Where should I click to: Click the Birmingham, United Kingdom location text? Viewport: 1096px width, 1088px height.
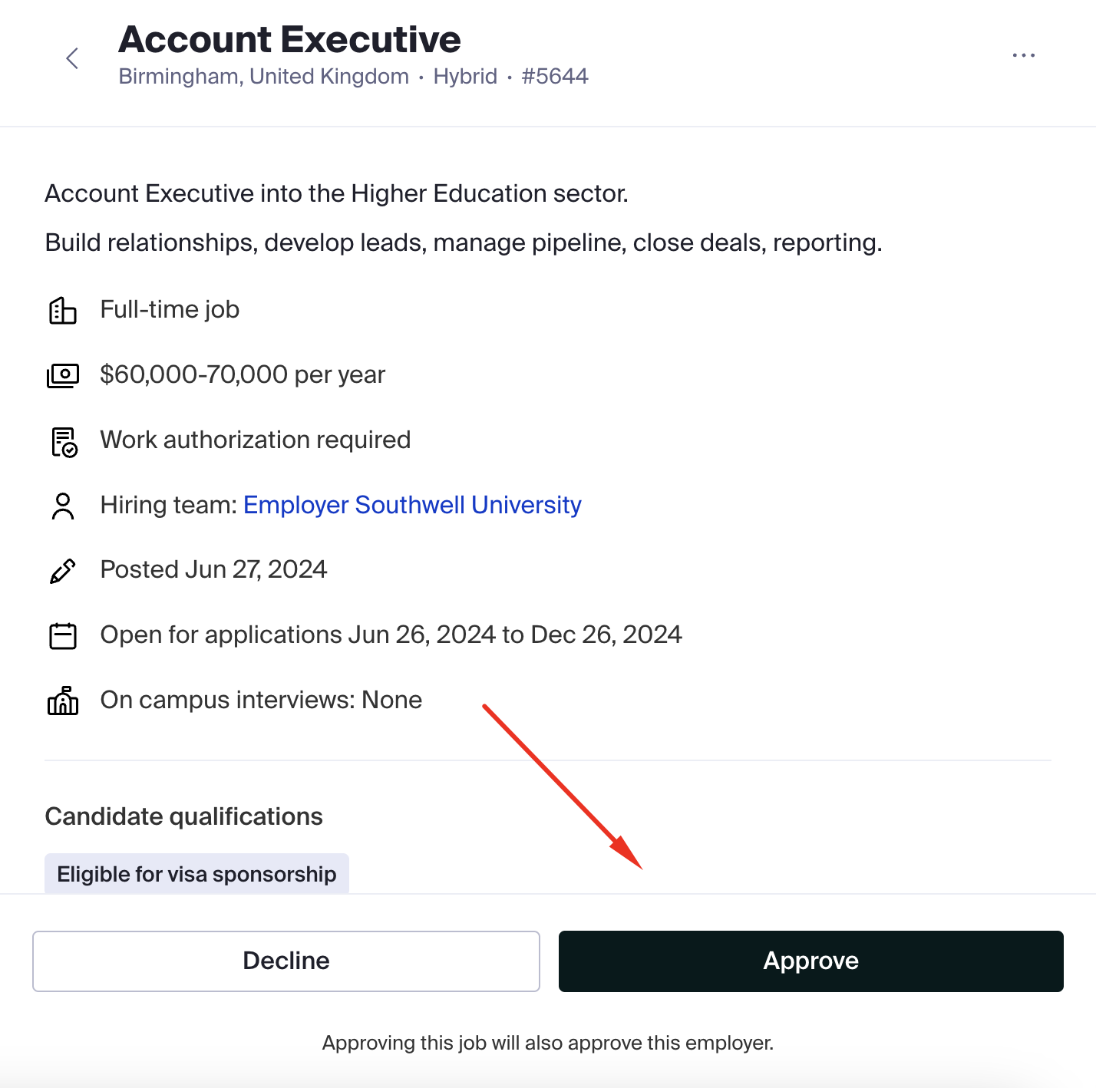(x=263, y=76)
